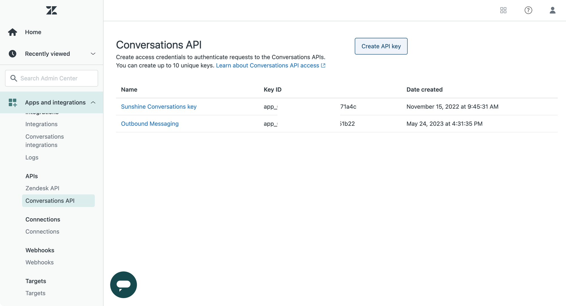Click the Zendesk logo icon
This screenshot has height=306, width=566.
tap(52, 10)
